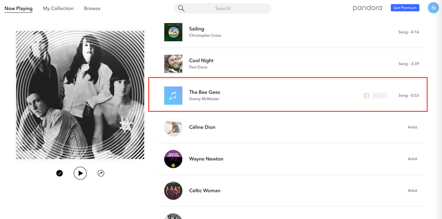Click the large station album artwork
The image size is (442, 219).
80,95
